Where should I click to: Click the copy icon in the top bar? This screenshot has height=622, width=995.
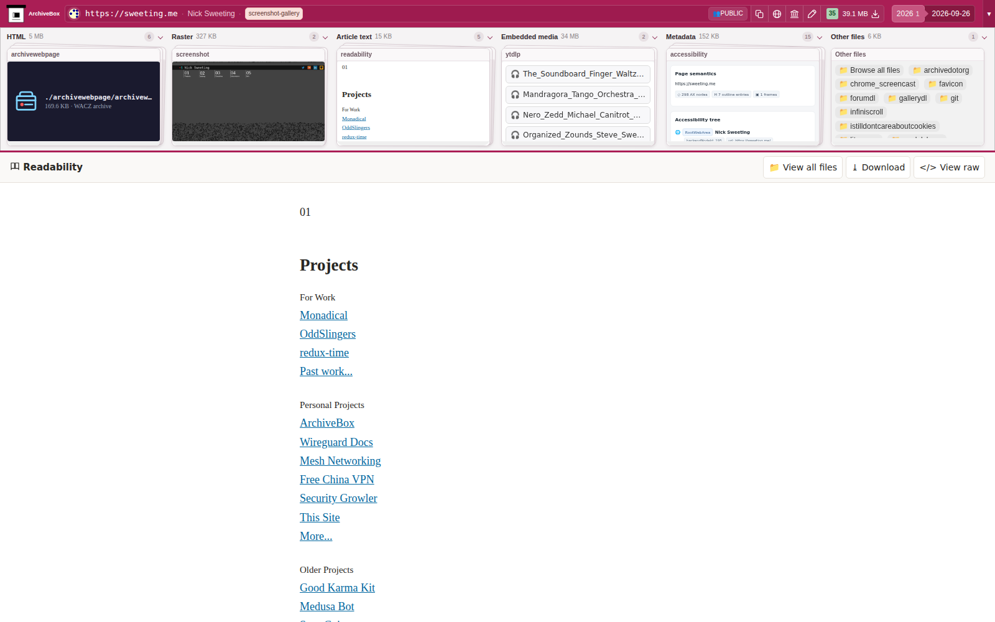pos(759,14)
